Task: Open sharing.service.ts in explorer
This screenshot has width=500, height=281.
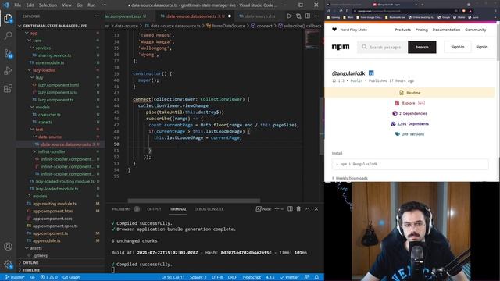Action: coord(55,55)
